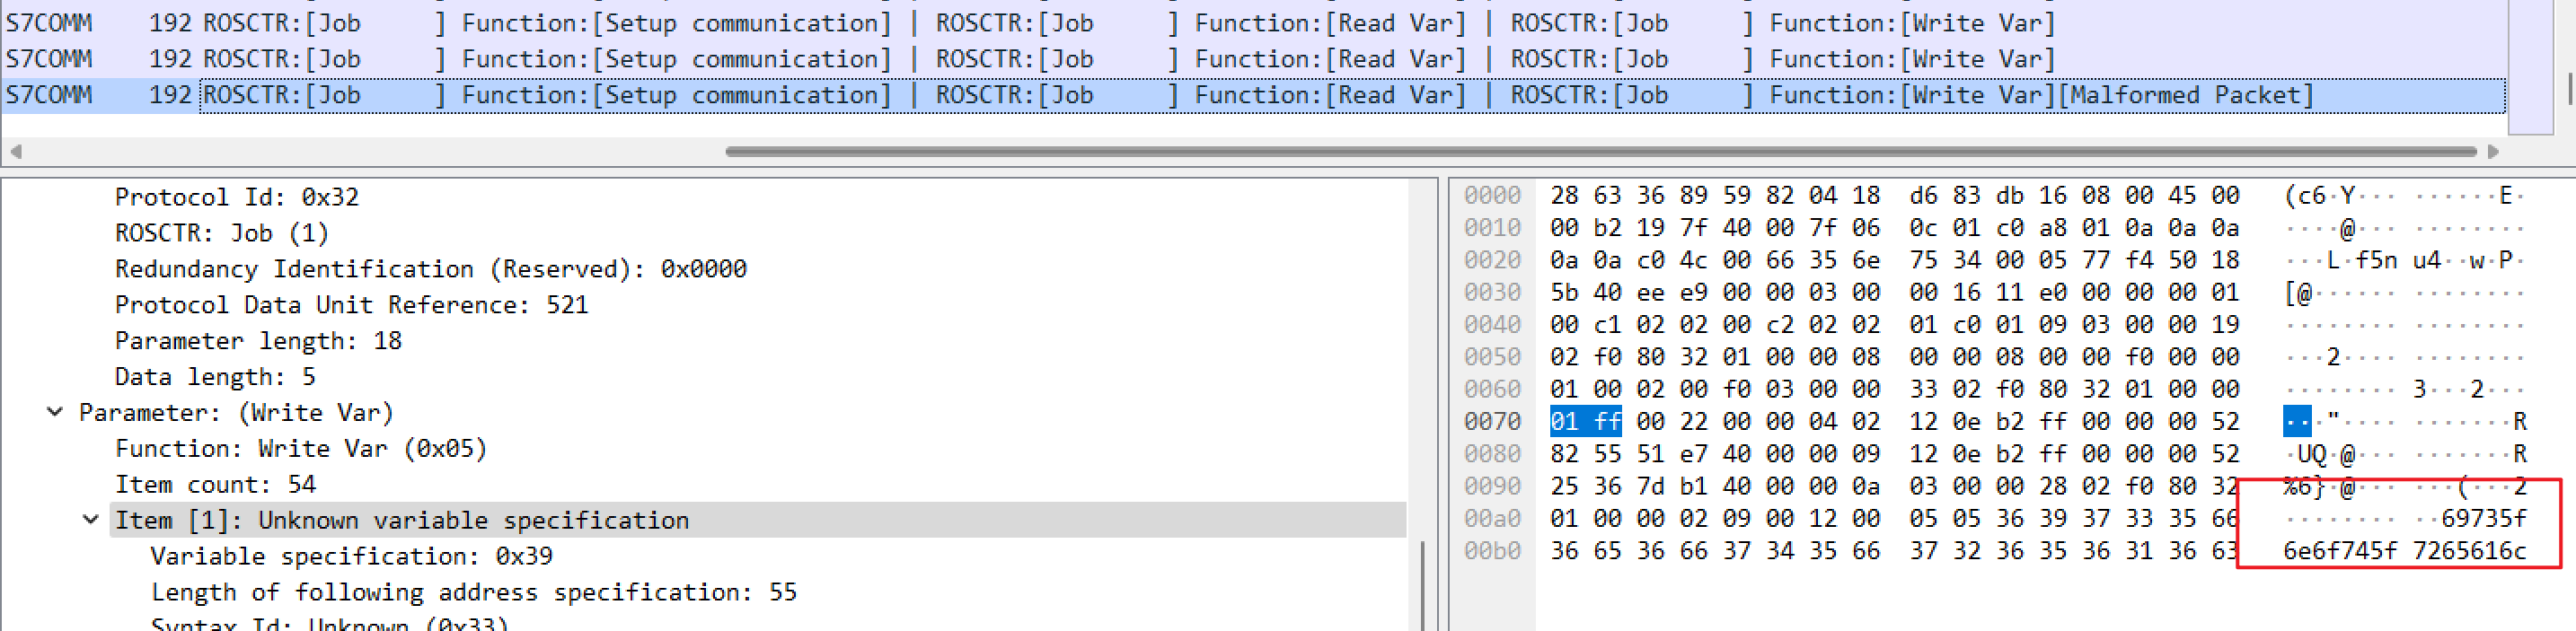Screen dimensions: 2576x631
Task: Select Function: Write Var (0x05) line
Action: pos(301,449)
